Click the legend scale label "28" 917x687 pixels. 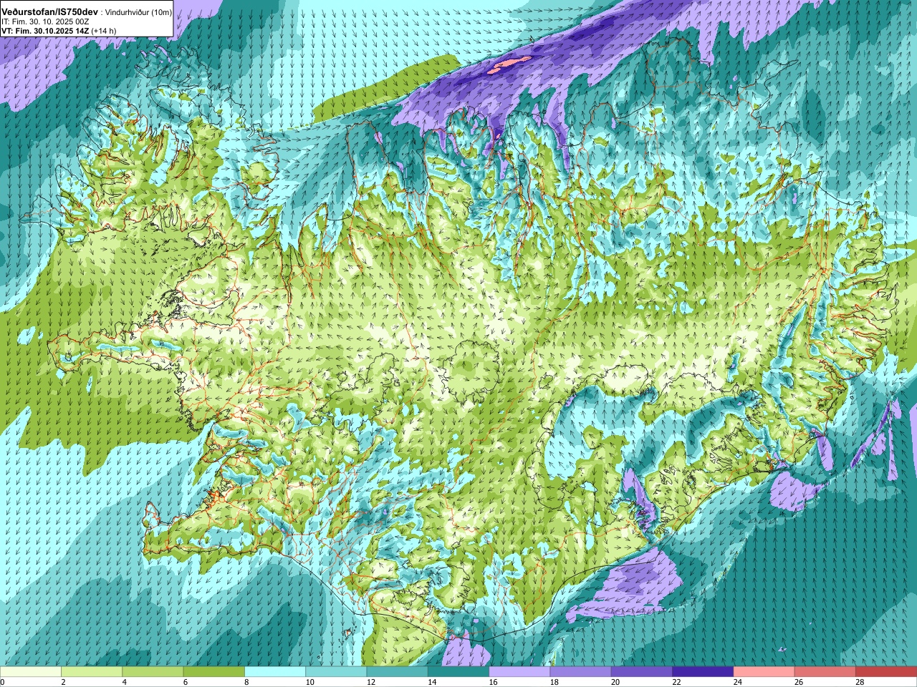(860, 682)
